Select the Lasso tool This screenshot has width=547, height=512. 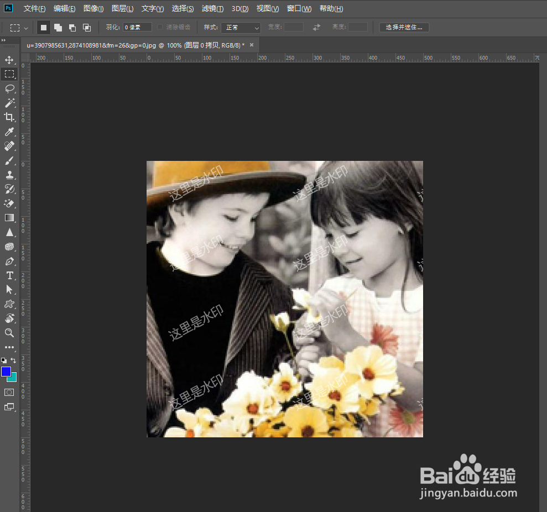[9, 88]
